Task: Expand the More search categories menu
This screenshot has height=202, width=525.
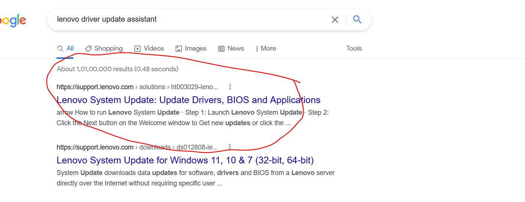Action: 266,49
